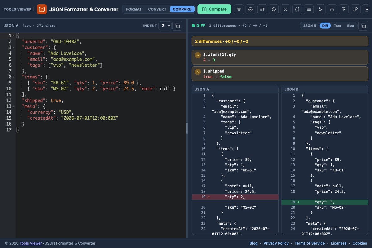This screenshot has height=248, width=372.
Task: Click the upload arrow icon
Action: point(344,9)
